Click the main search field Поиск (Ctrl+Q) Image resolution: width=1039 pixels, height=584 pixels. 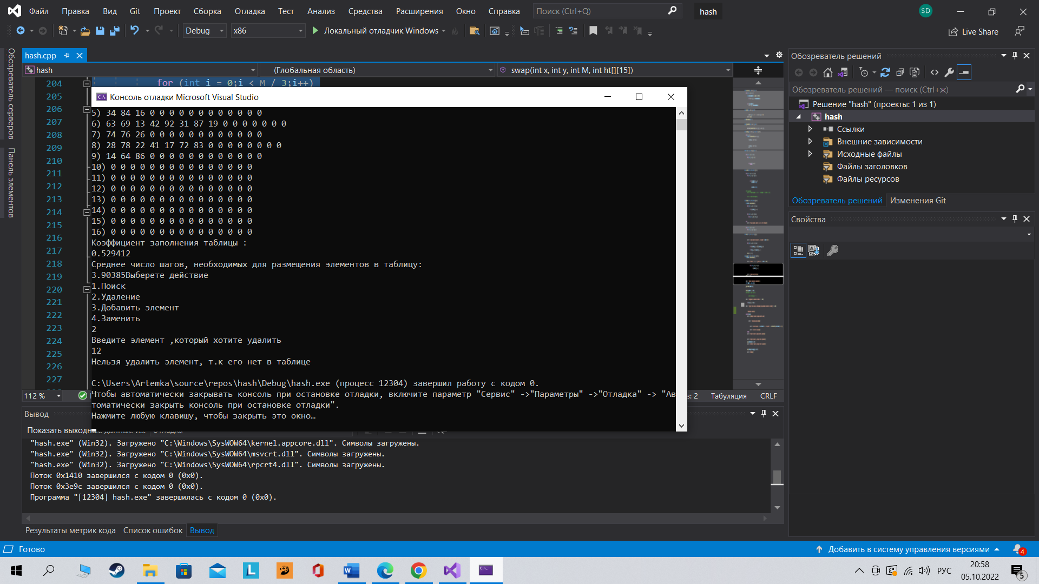click(x=607, y=11)
